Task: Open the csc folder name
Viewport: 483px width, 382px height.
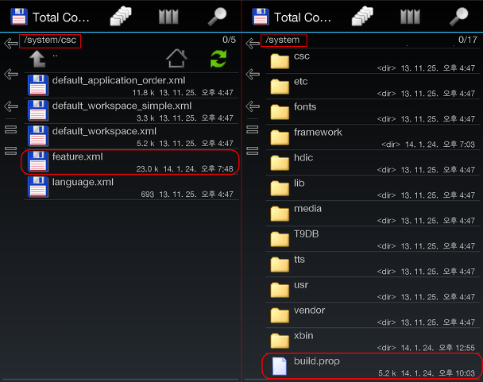Action: click(302, 56)
